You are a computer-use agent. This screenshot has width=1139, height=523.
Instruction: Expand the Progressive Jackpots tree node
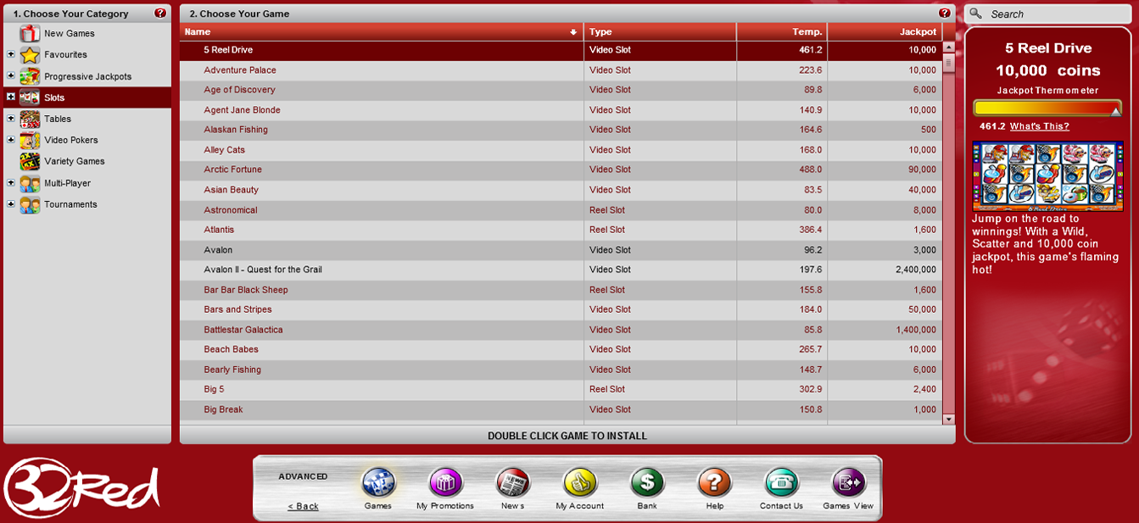click(11, 75)
